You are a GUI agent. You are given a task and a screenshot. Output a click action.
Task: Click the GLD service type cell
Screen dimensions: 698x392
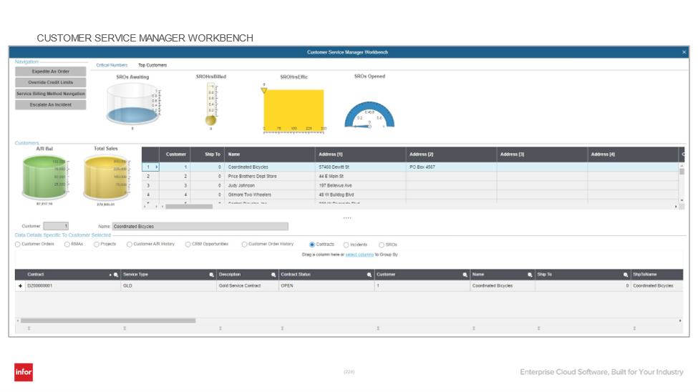point(168,286)
